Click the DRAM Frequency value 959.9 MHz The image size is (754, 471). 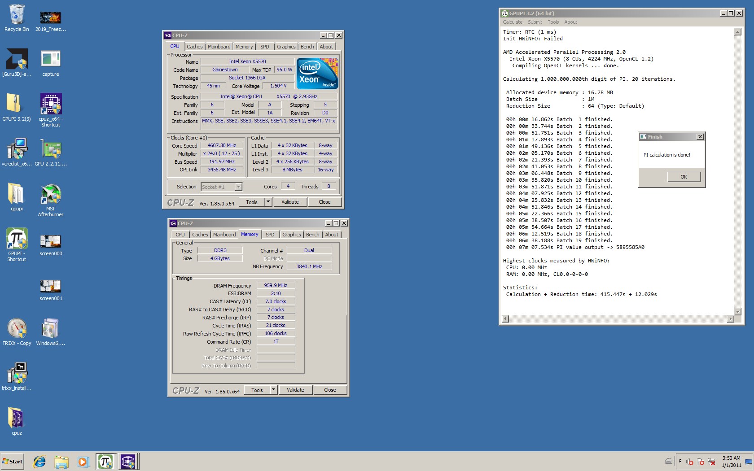(276, 285)
